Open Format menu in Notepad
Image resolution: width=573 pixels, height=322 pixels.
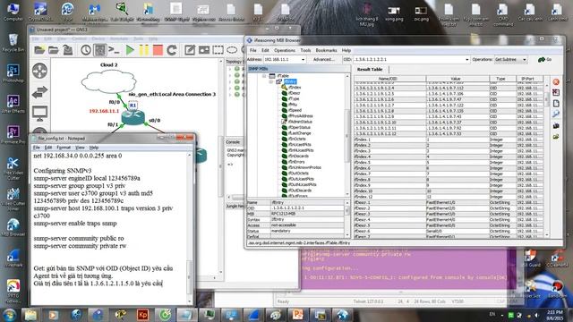pyautogui.click(x=64, y=148)
